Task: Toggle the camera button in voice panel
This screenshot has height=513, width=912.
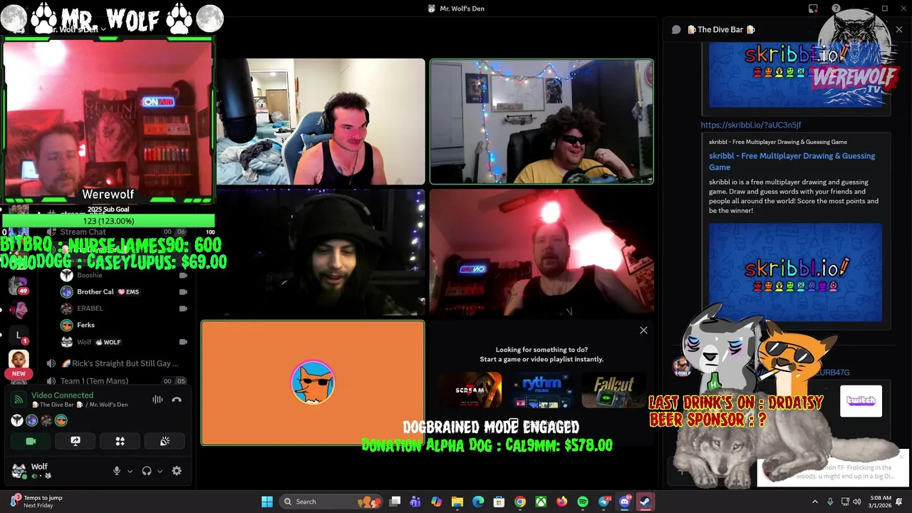Action: [x=31, y=441]
